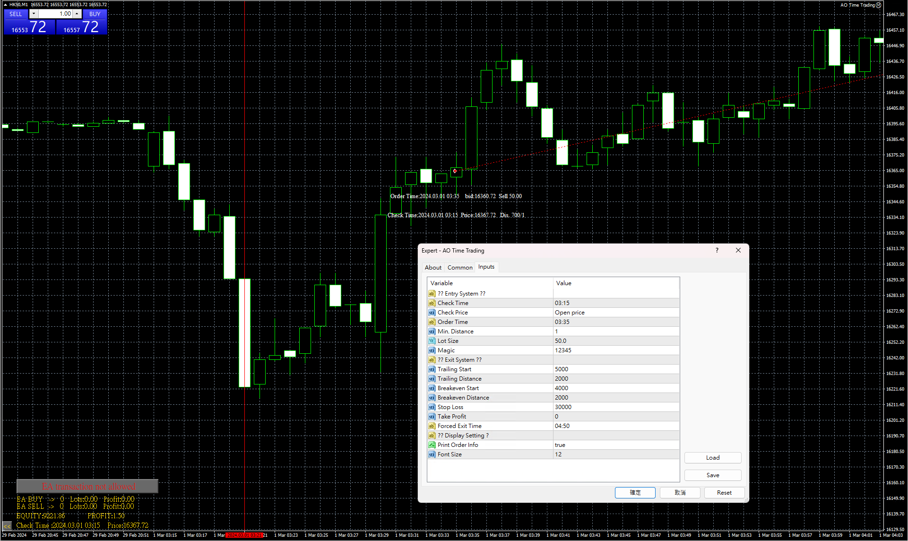This screenshot has width=908, height=541.
Task: Click the 1.00 volume input field
Action: click(x=55, y=14)
